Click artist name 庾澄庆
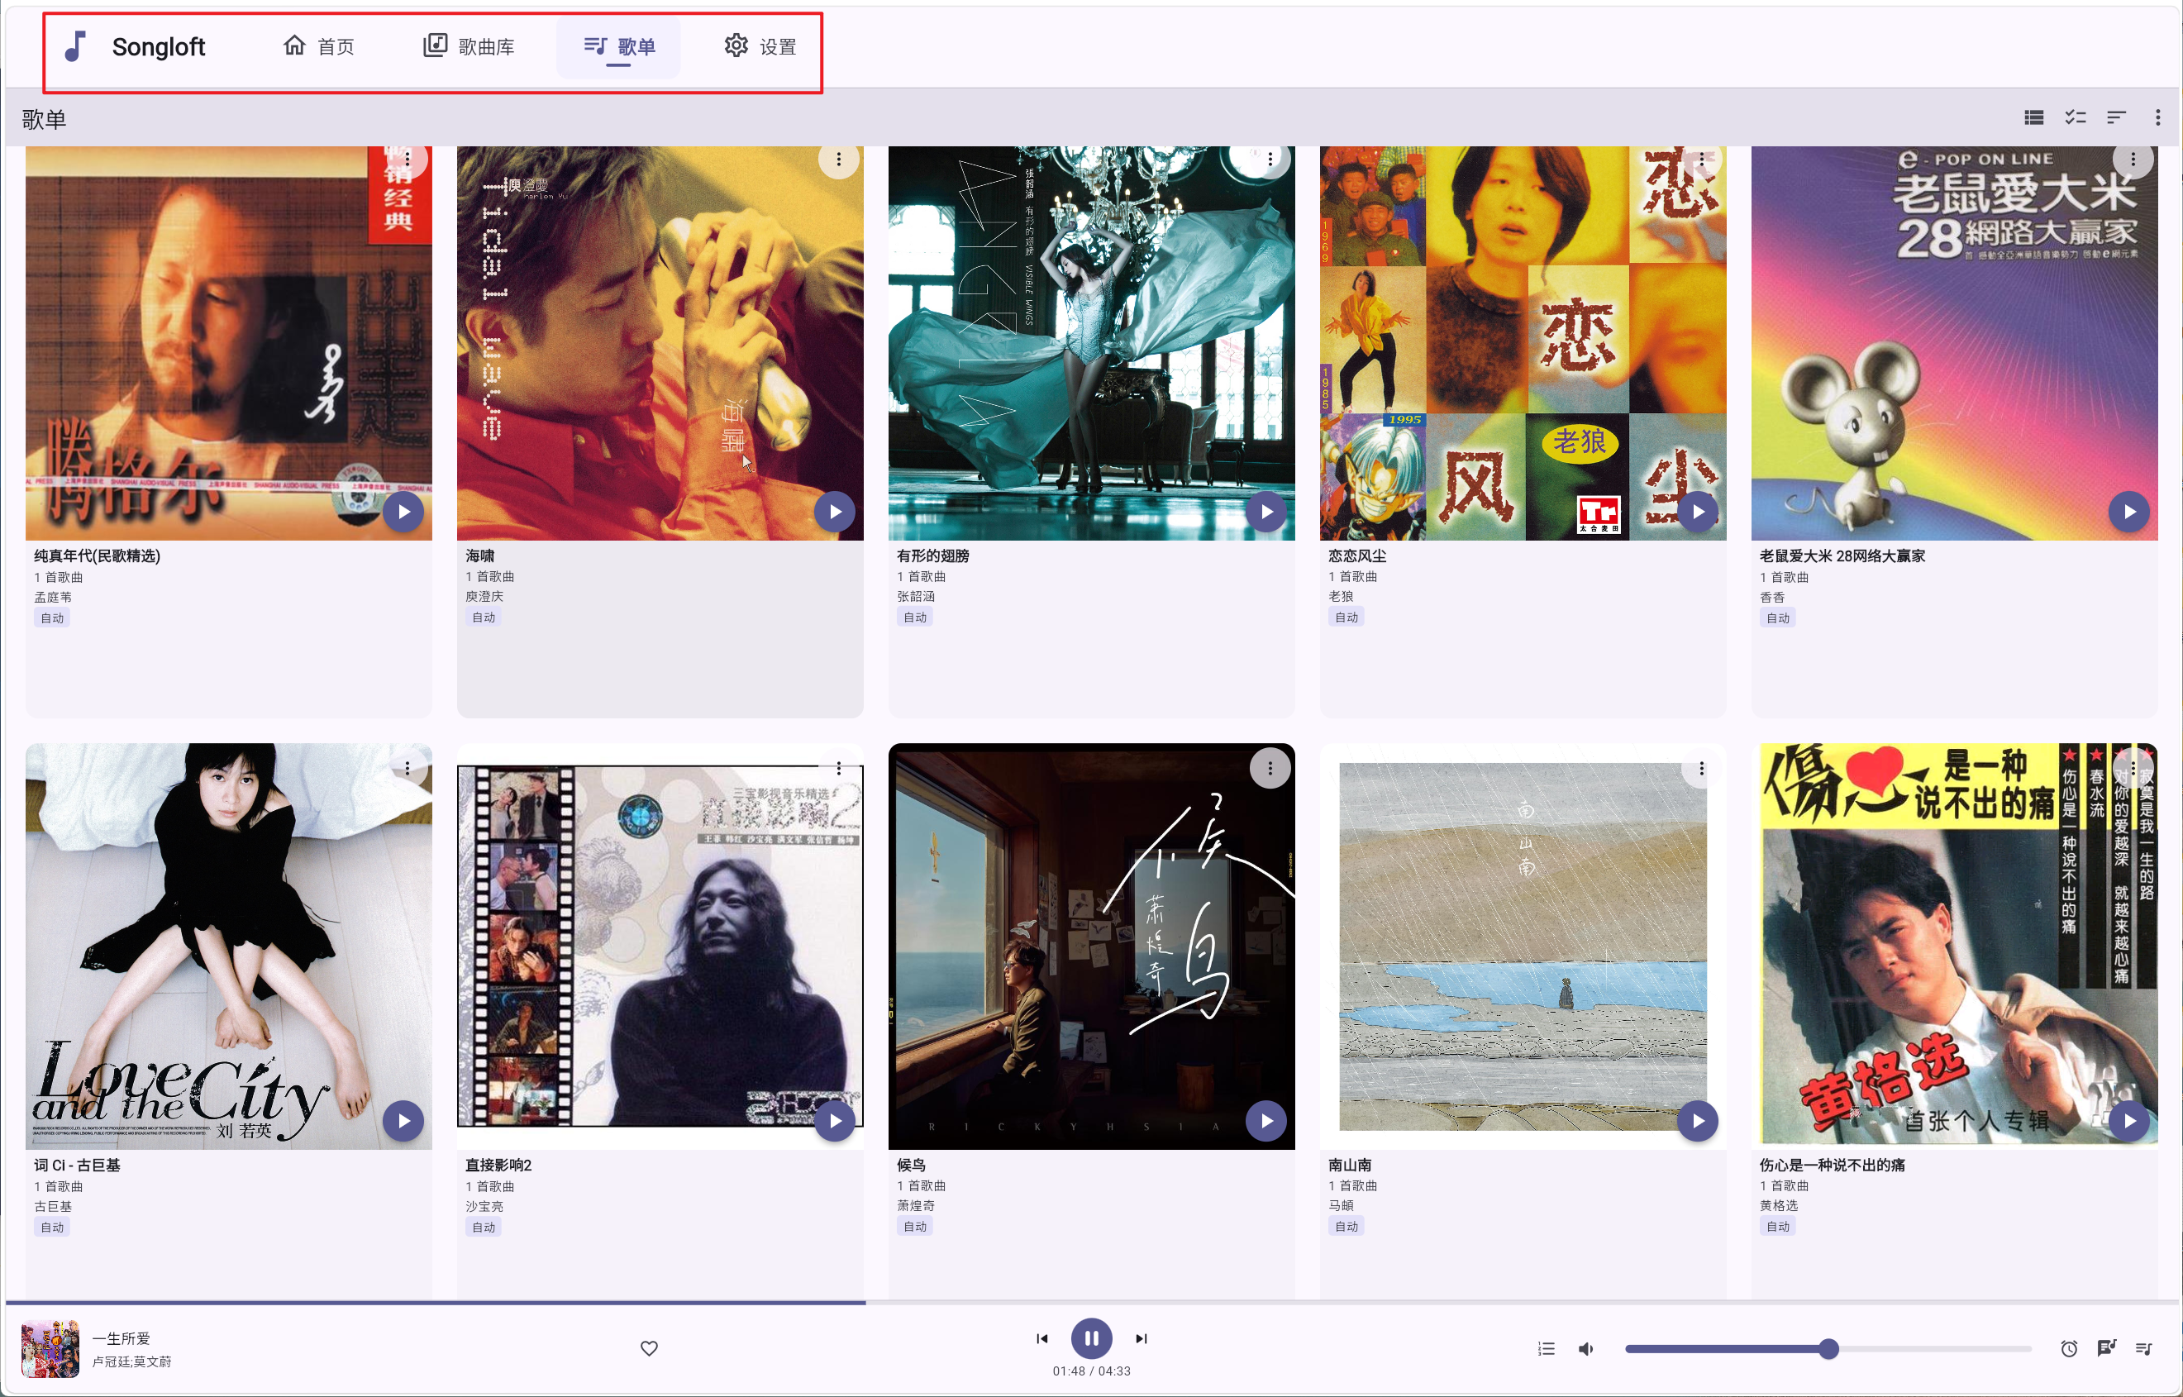2183x1397 pixels. (x=484, y=596)
